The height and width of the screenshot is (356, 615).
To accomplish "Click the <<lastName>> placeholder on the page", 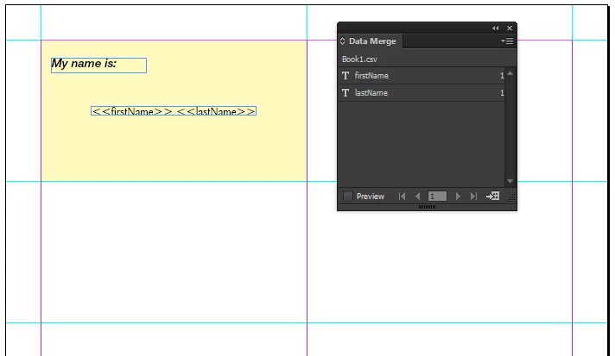I will pyautogui.click(x=216, y=111).
